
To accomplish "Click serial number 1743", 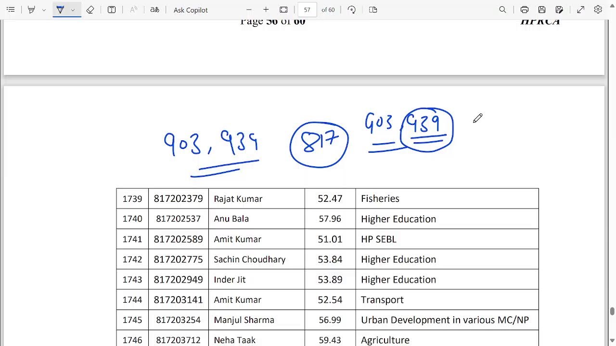I will point(132,279).
